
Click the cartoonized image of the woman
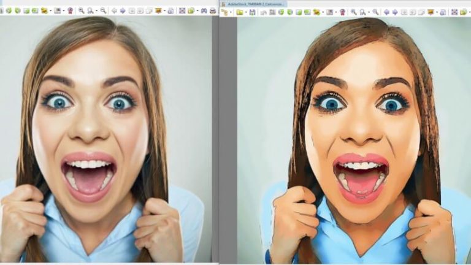coord(354,140)
